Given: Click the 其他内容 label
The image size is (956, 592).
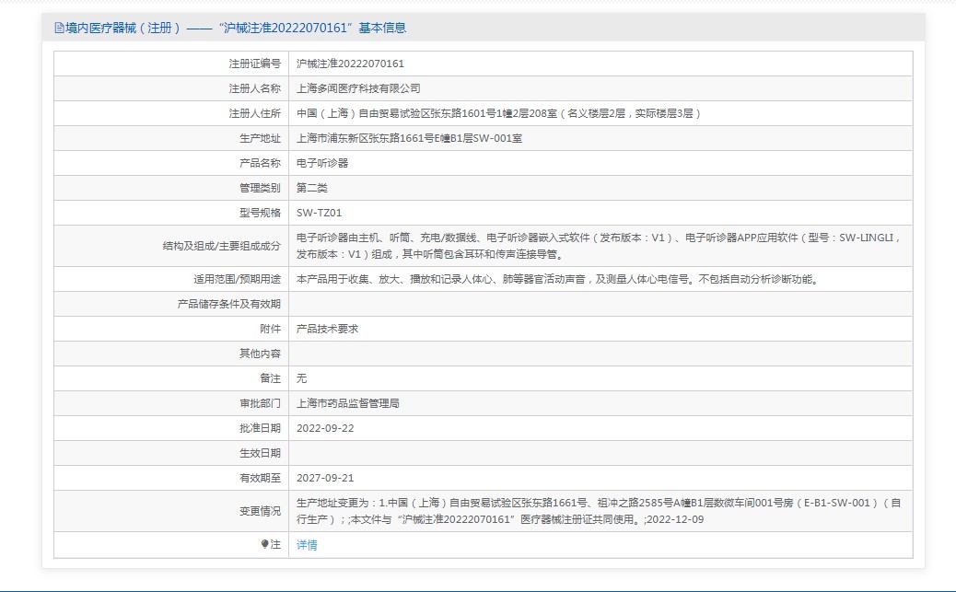Looking at the screenshot, I should coord(260,354).
